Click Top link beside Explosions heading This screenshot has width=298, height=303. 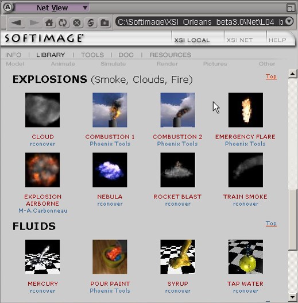pos(271,76)
